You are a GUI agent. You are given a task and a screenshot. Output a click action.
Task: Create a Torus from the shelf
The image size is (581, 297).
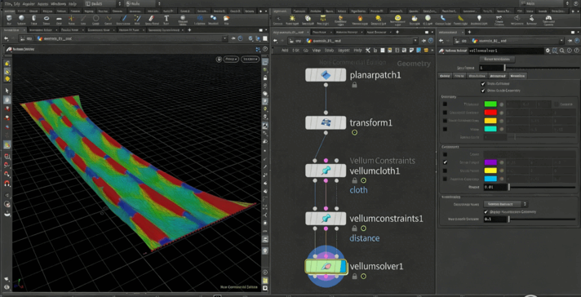(47, 20)
